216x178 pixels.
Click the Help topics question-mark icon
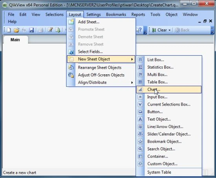(x=139, y=30)
